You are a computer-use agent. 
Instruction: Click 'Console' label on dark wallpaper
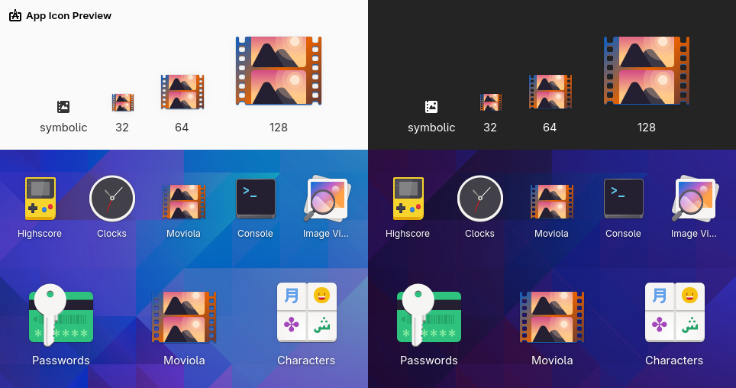[x=623, y=234]
